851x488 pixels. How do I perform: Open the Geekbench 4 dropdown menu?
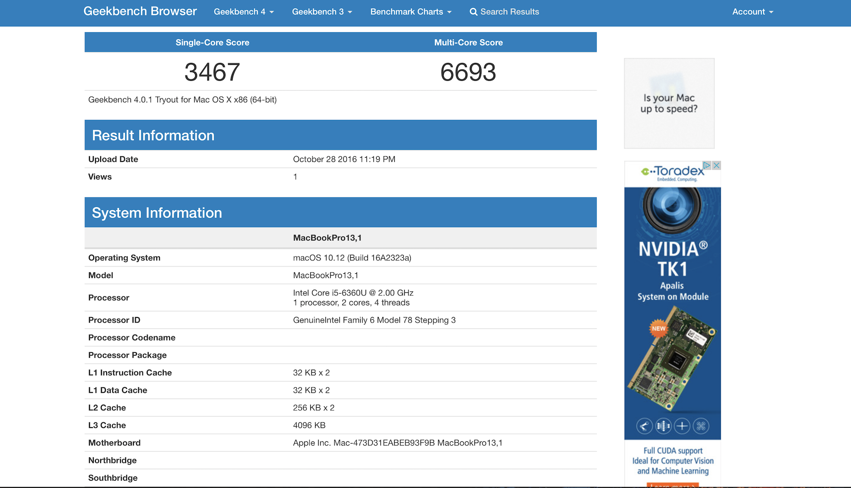244,12
